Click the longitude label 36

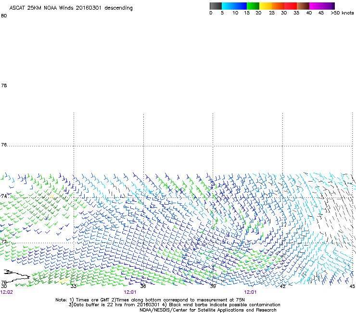pos(143,287)
